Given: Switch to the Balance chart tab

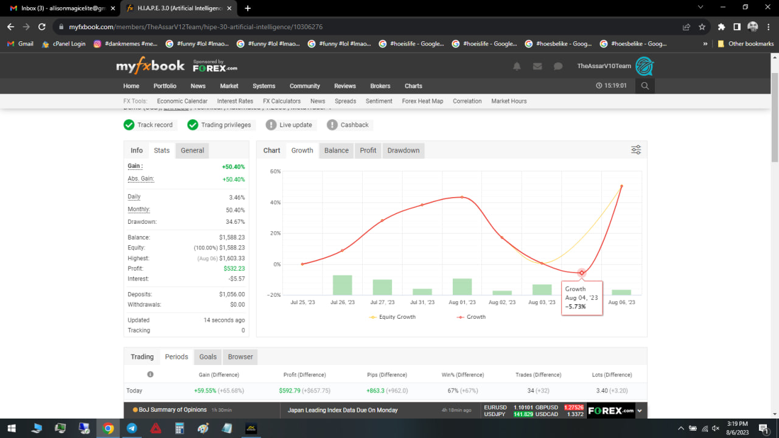Looking at the screenshot, I should click(x=337, y=150).
